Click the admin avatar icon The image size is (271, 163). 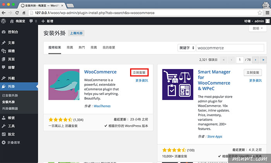coord(268,21)
